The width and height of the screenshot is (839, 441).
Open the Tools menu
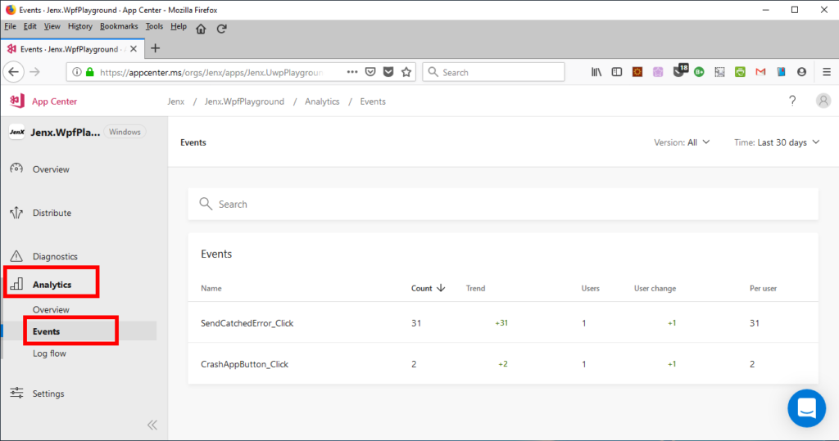click(x=154, y=26)
